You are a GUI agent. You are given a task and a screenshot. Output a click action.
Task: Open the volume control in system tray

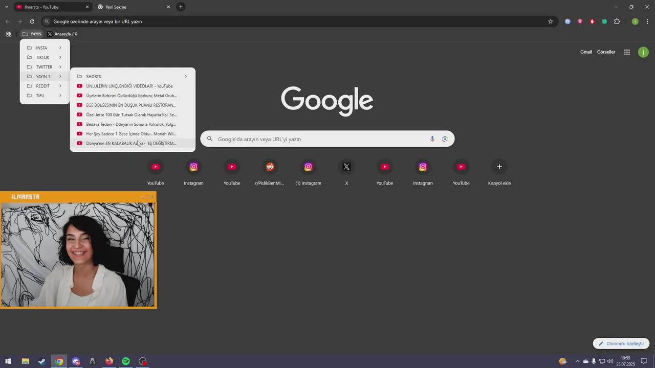610,361
